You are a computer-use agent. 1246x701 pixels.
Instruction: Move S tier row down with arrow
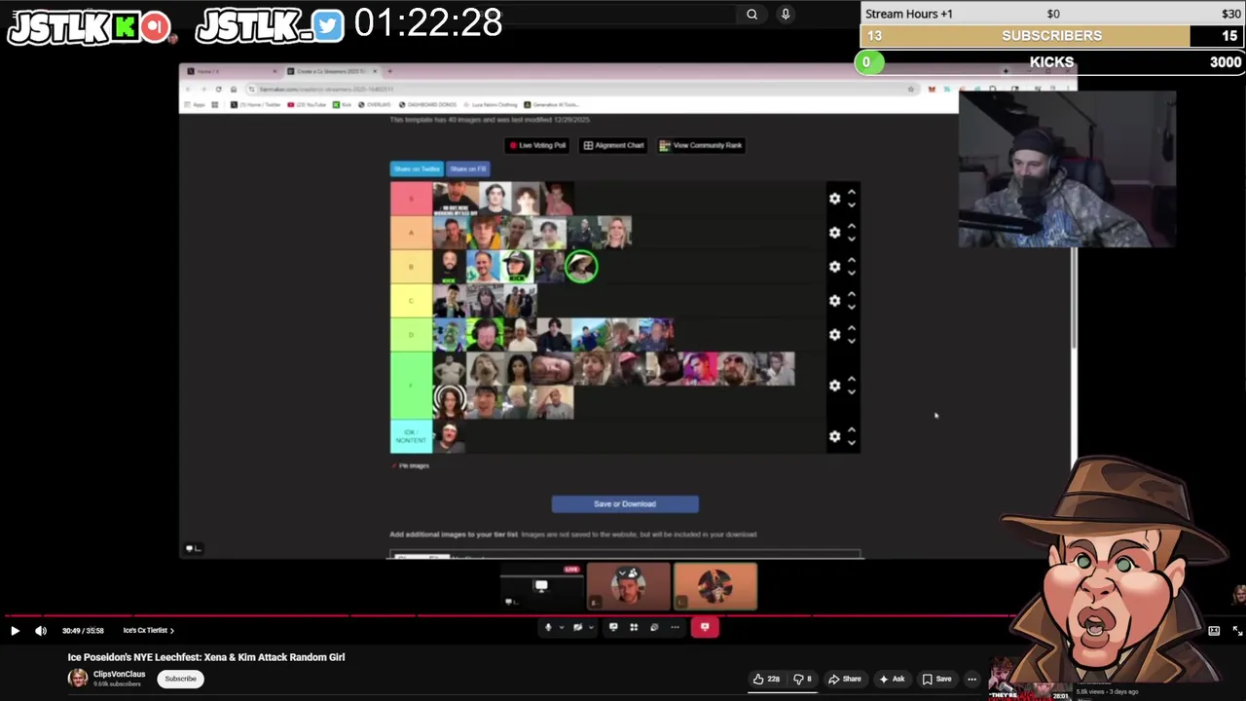[852, 204]
